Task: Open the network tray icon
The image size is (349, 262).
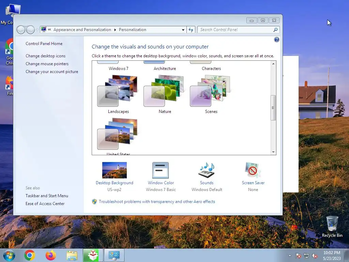Action: pos(306,256)
